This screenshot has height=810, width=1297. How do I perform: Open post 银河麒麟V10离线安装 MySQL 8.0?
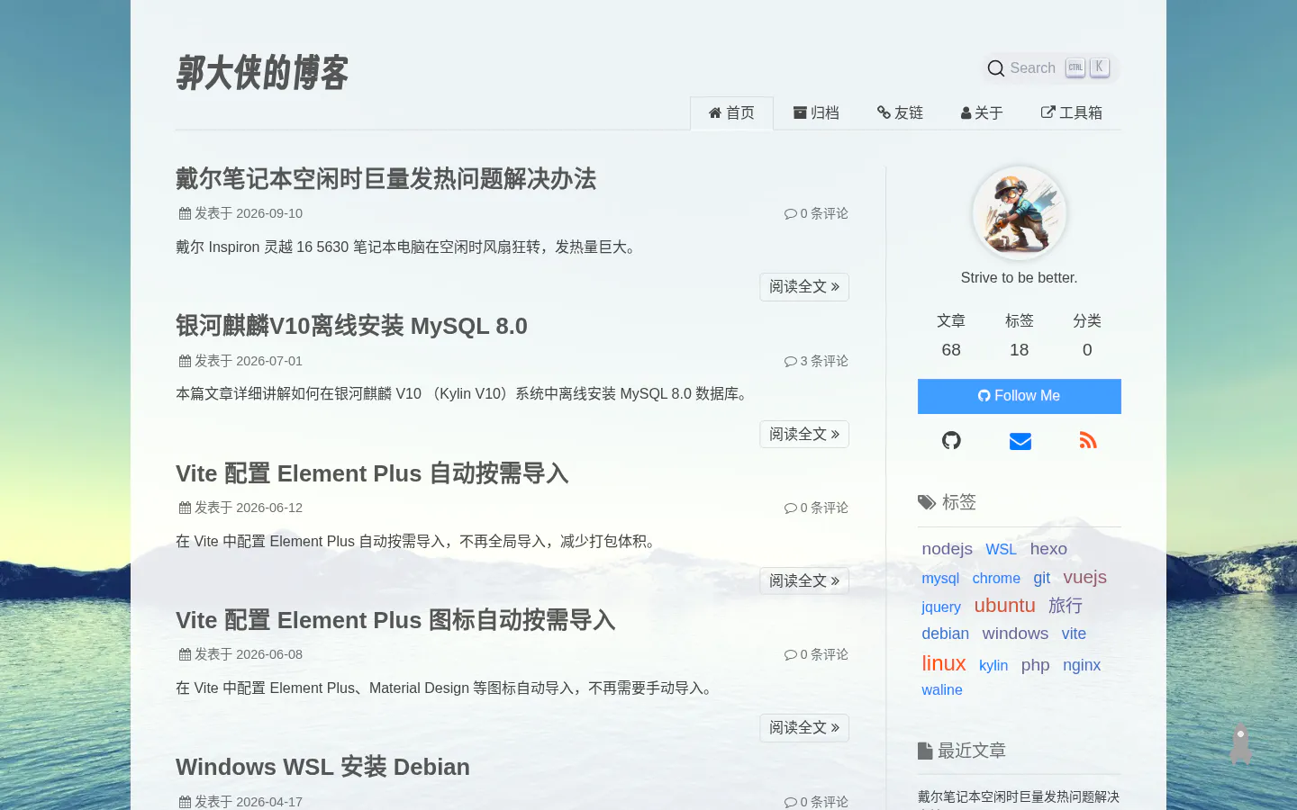point(351,326)
